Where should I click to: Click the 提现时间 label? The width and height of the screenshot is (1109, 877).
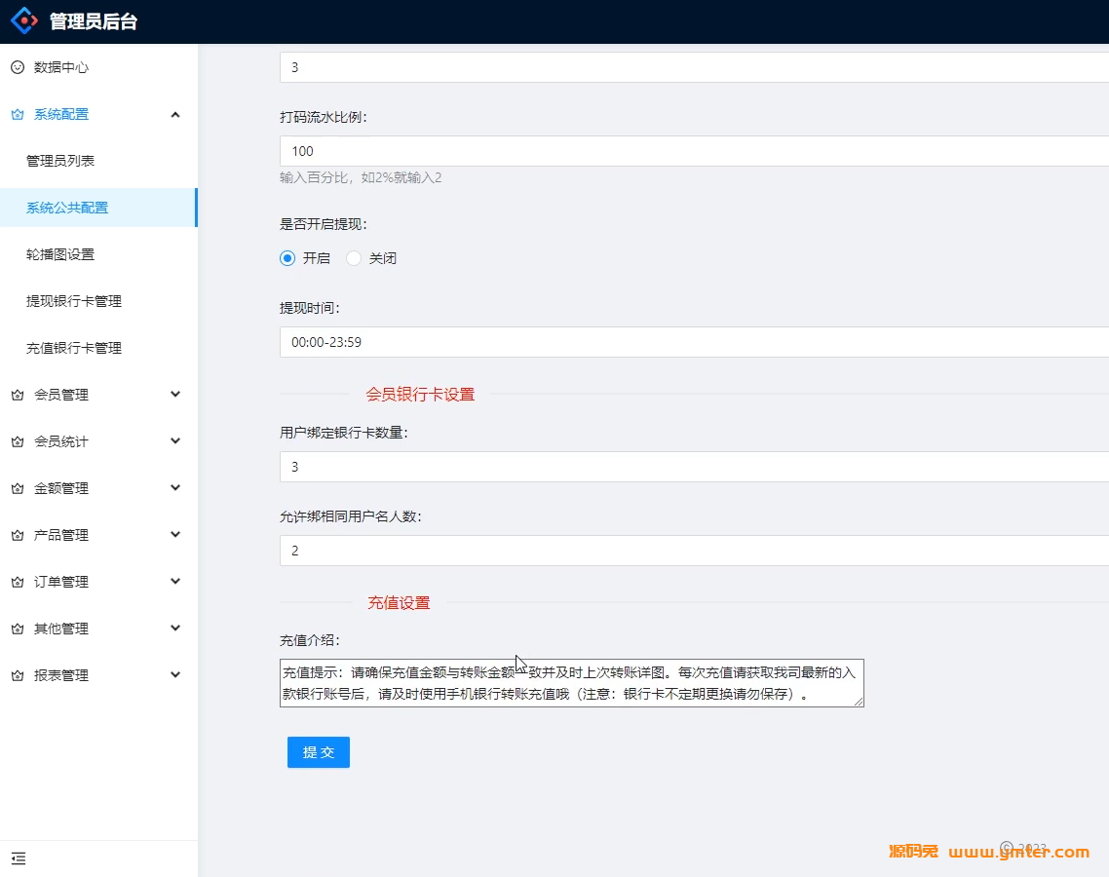pos(310,308)
